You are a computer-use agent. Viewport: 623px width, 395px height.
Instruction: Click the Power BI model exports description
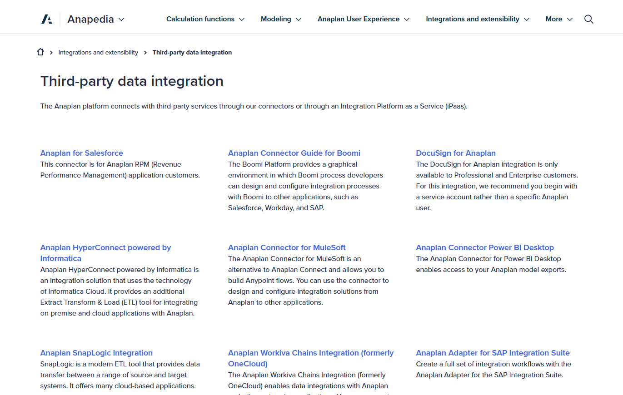491,264
